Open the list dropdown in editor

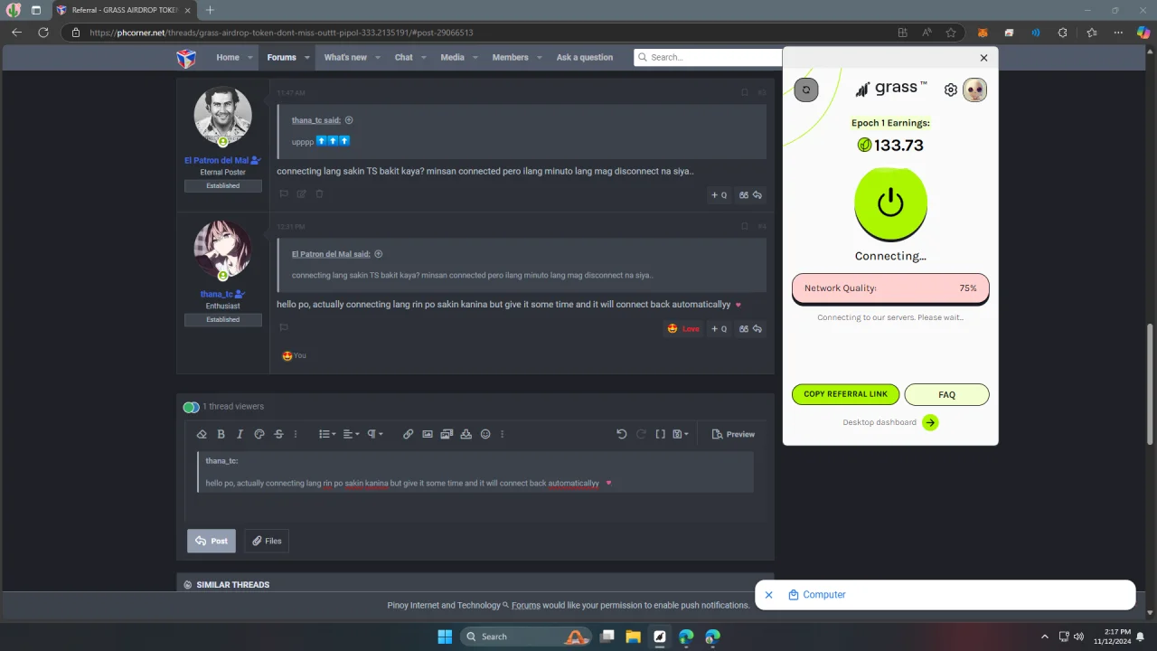click(x=326, y=434)
